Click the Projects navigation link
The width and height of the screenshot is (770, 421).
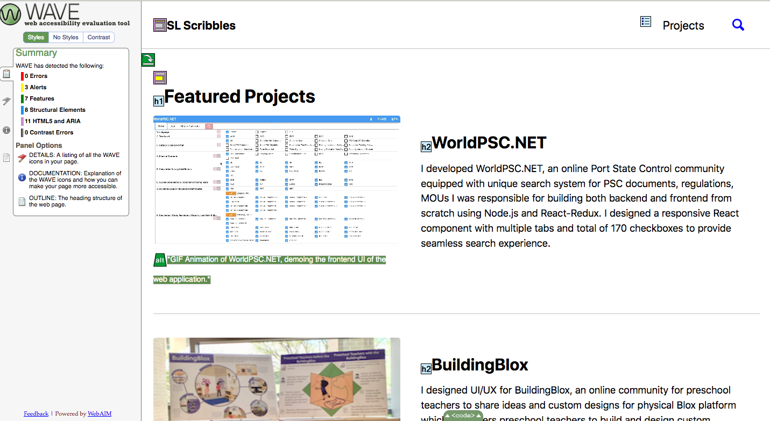click(683, 25)
